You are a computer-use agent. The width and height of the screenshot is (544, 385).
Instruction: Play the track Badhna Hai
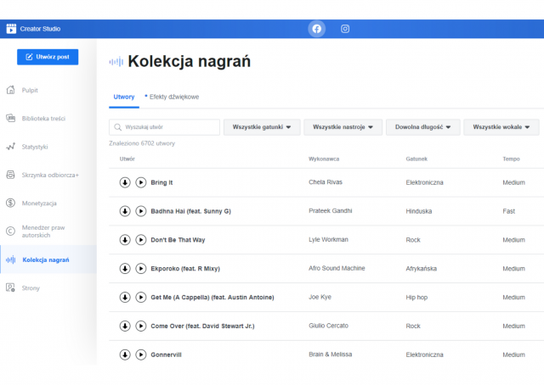tap(141, 211)
